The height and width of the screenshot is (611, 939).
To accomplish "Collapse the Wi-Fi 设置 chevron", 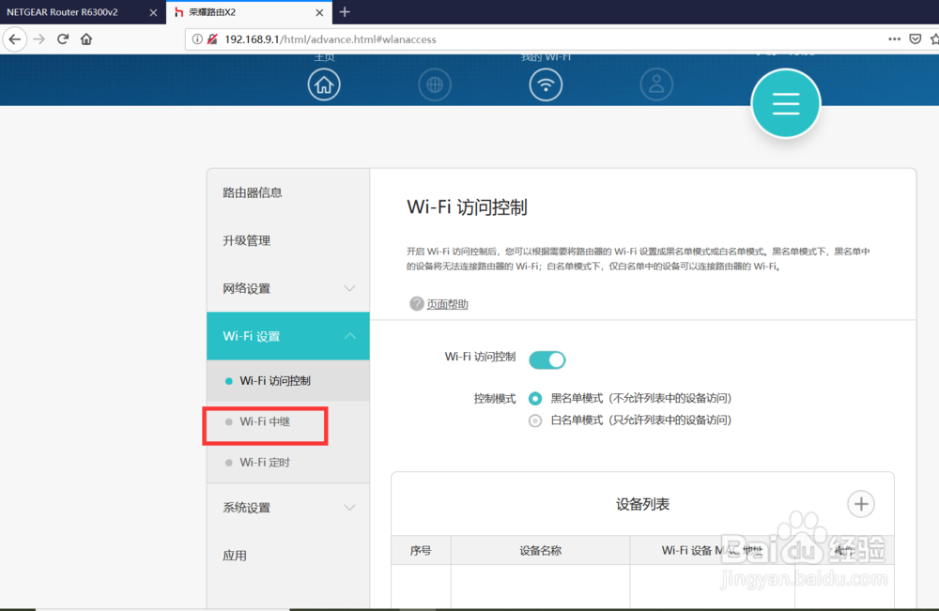I will [349, 336].
